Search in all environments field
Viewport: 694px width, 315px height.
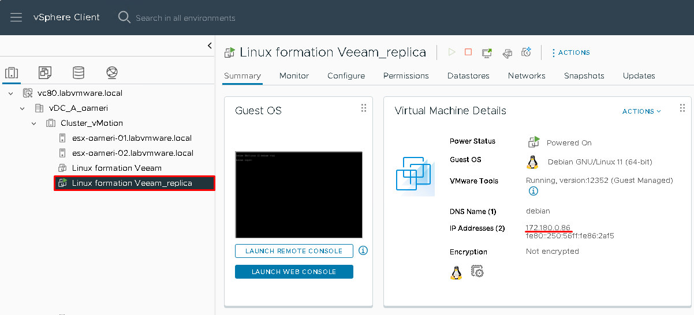tap(185, 18)
